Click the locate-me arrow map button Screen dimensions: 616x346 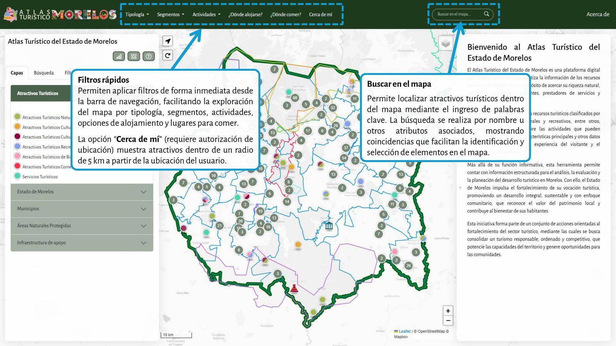tap(168, 41)
